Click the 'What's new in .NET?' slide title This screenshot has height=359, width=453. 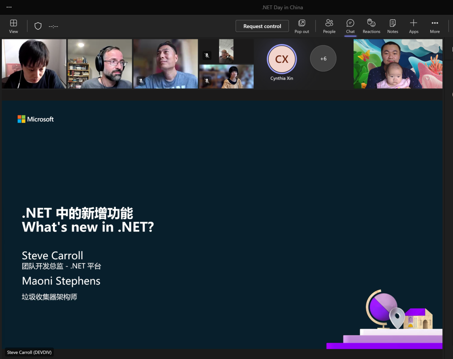(88, 227)
